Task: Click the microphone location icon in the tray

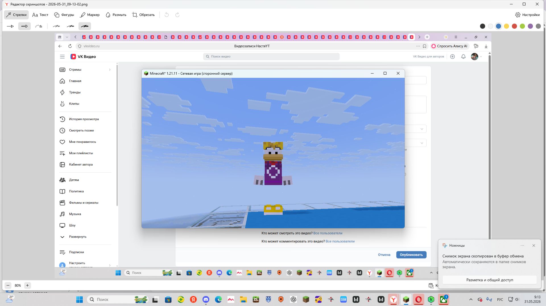Action: (x=489, y=299)
